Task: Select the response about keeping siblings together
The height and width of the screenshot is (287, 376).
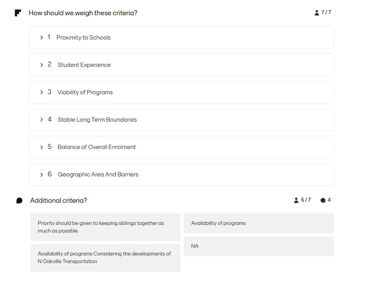Action: pos(105,226)
